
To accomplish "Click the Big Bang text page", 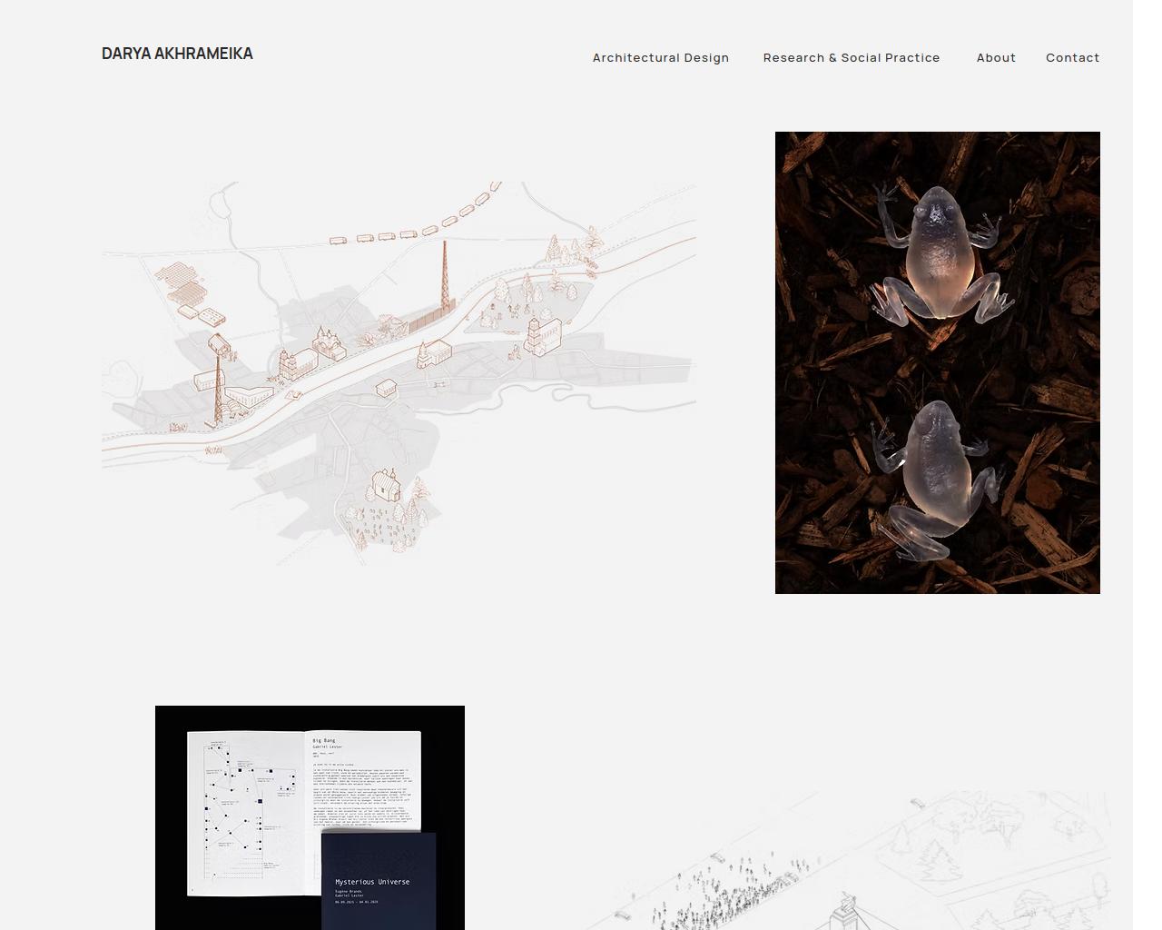I will tap(367, 781).
